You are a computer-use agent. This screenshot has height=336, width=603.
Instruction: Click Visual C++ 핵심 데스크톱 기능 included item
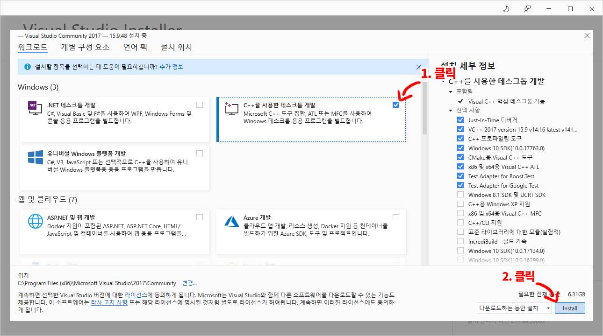506,101
